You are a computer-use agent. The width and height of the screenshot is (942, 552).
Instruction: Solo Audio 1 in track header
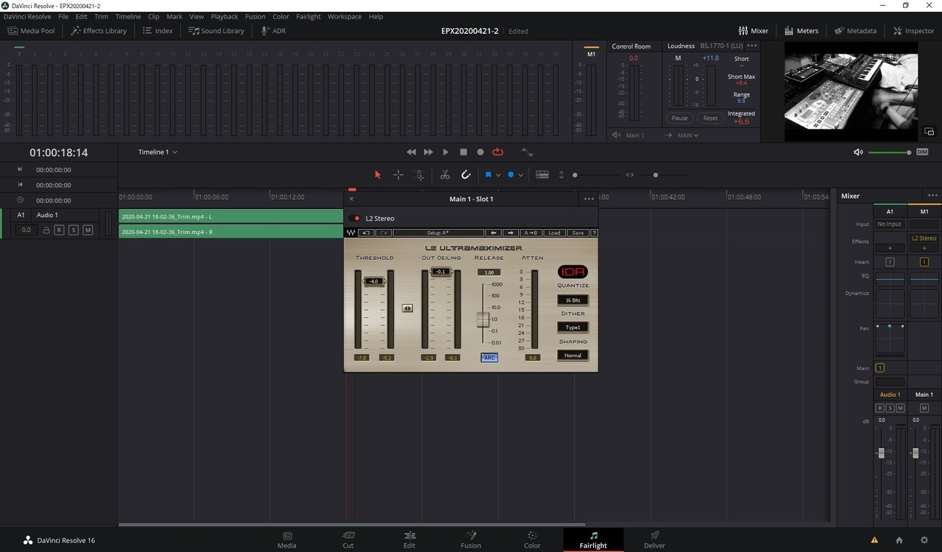(x=74, y=230)
